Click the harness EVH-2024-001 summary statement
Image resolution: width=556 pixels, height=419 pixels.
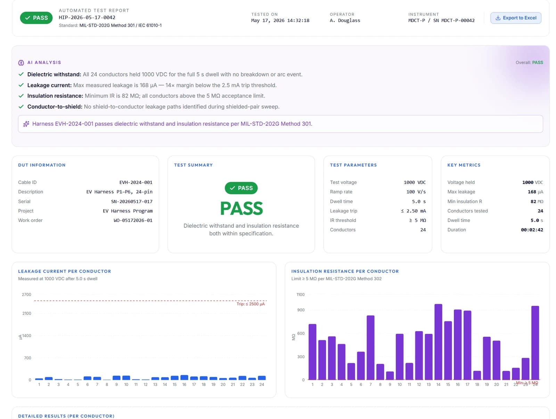pos(172,124)
